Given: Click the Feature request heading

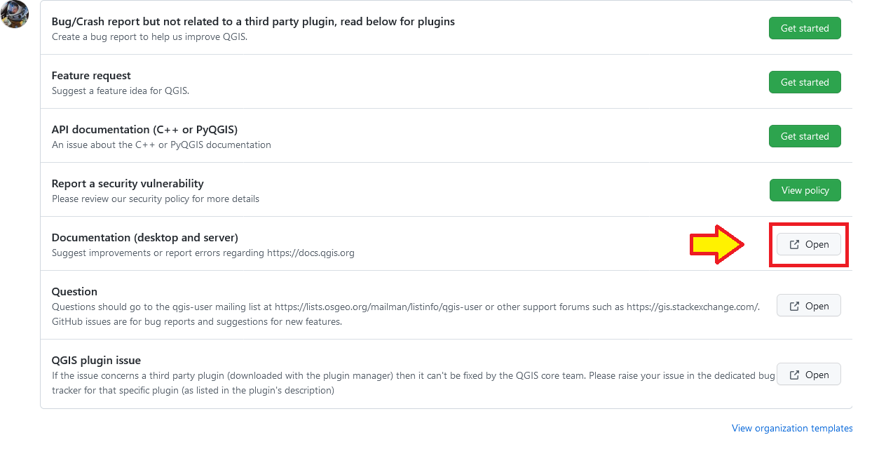Looking at the screenshot, I should (91, 75).
